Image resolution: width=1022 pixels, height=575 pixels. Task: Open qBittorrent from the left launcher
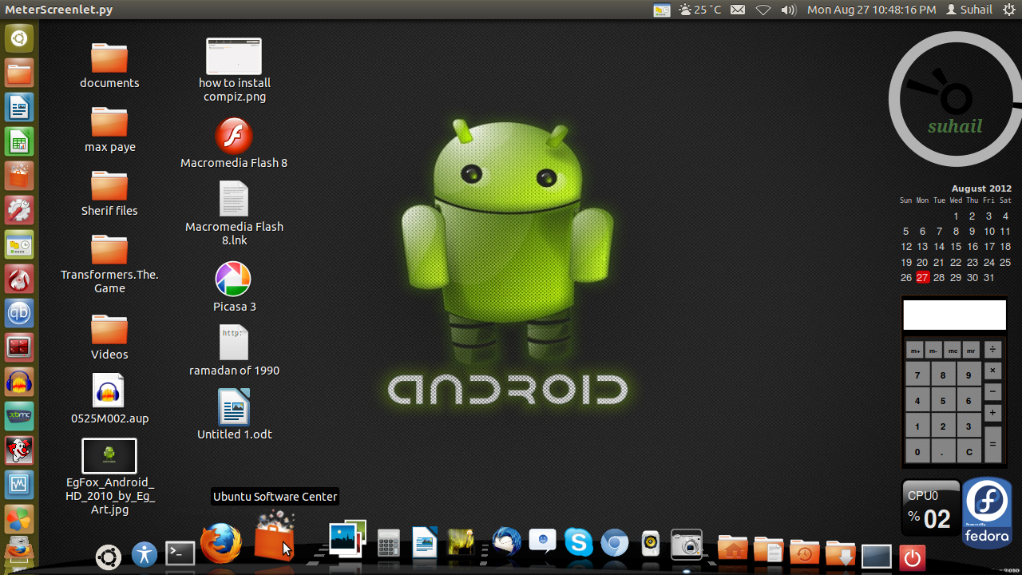[x=19, y=313]
